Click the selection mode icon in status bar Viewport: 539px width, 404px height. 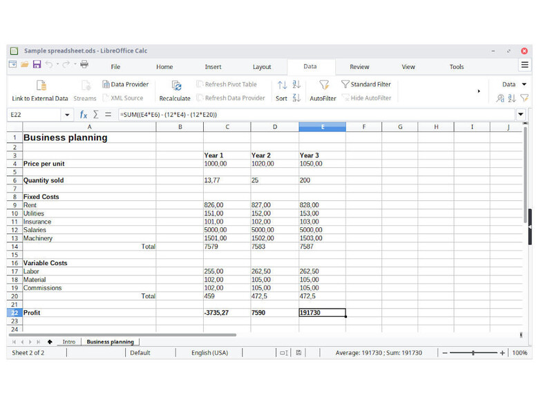284,352
